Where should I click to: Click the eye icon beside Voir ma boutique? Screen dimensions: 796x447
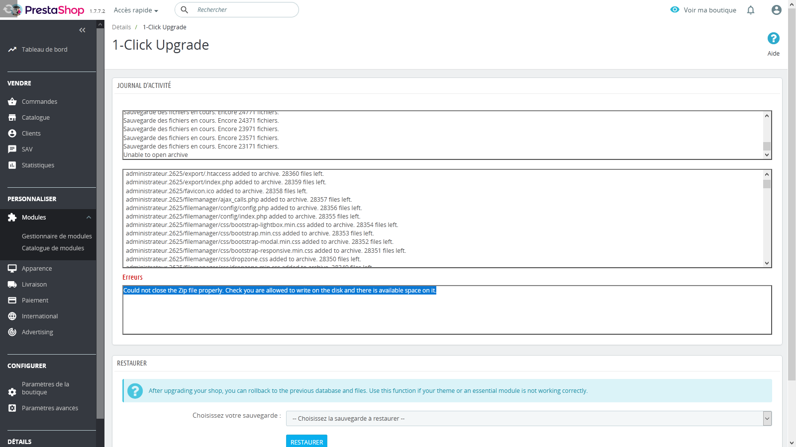tap(675, 9)
